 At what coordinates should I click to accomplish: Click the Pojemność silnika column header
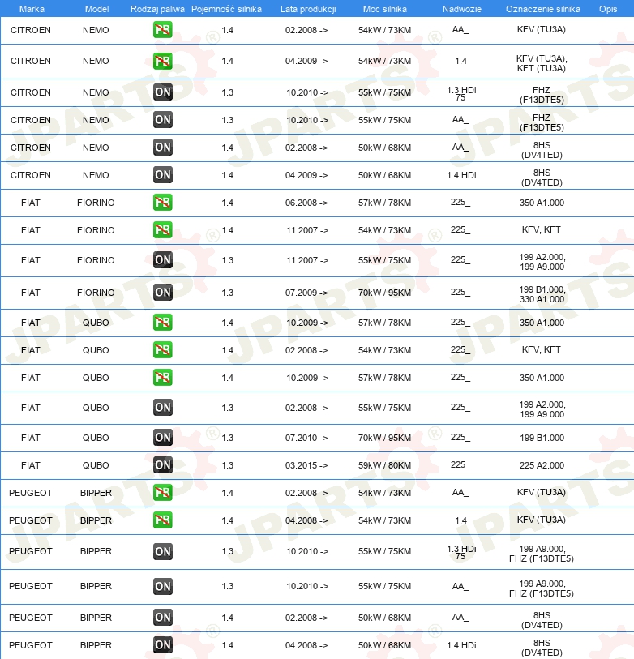[226, 9]
